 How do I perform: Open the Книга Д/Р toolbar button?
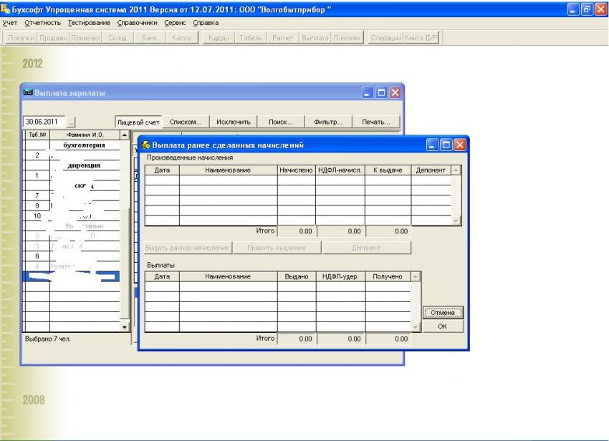tap(421, 37)
